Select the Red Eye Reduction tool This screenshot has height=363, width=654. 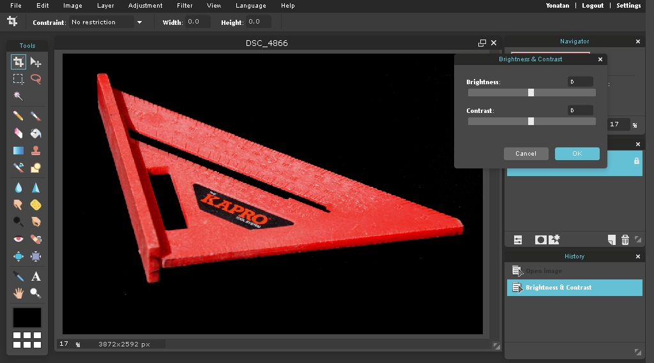19,239
